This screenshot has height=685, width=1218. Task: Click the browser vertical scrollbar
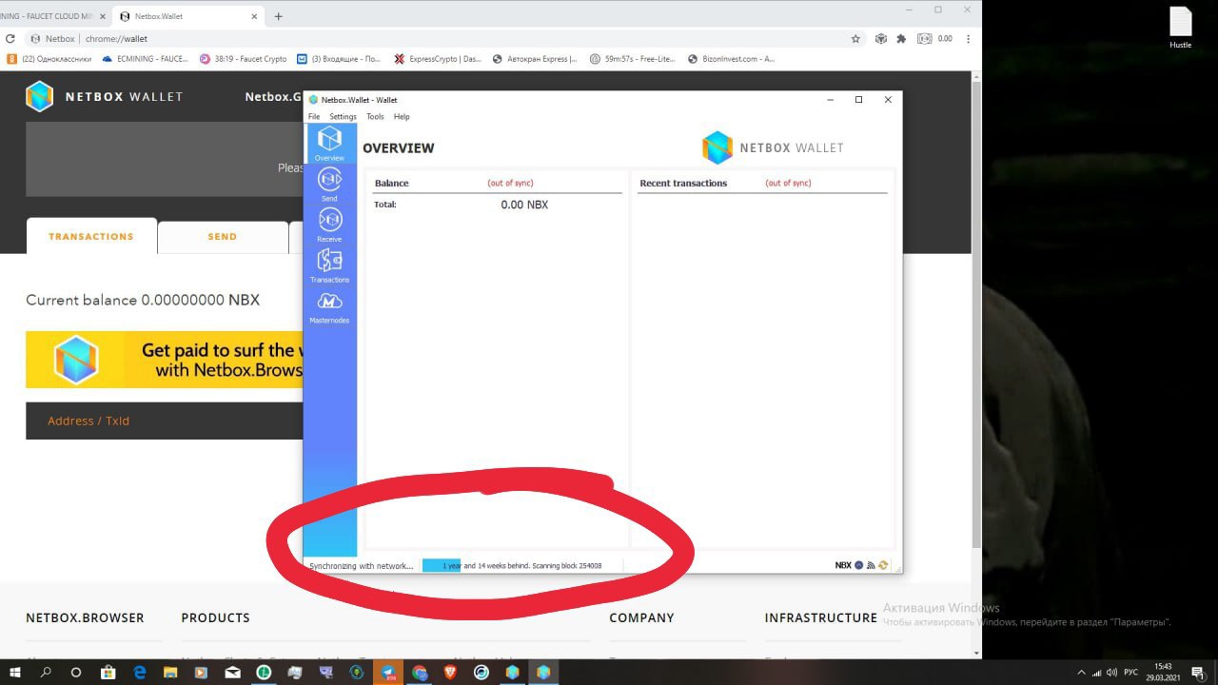(976, 314)
